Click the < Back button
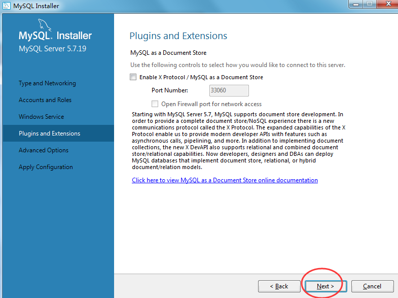Image resolution: width=398 pixels, height=298 pixels. [279, 286]
